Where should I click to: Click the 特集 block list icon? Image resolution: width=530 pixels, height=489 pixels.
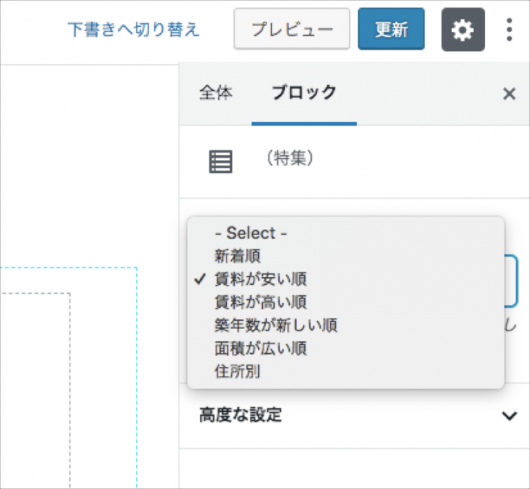[221, 162]
